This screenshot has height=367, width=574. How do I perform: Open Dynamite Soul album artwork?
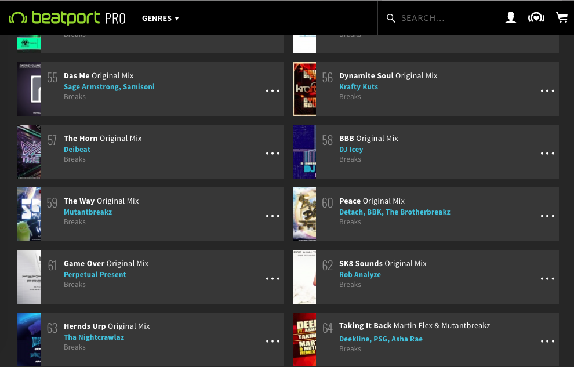pyautogui.click(x=304, y=89)
